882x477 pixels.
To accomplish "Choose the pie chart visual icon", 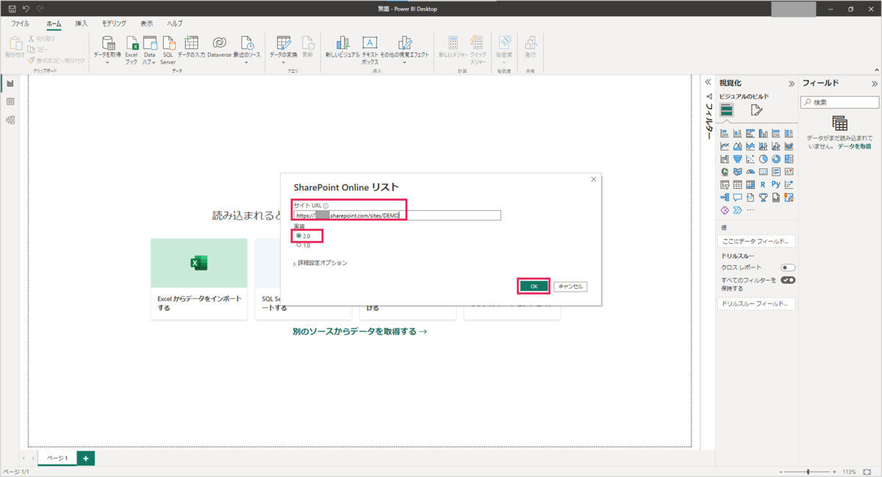I will (763, 159).
